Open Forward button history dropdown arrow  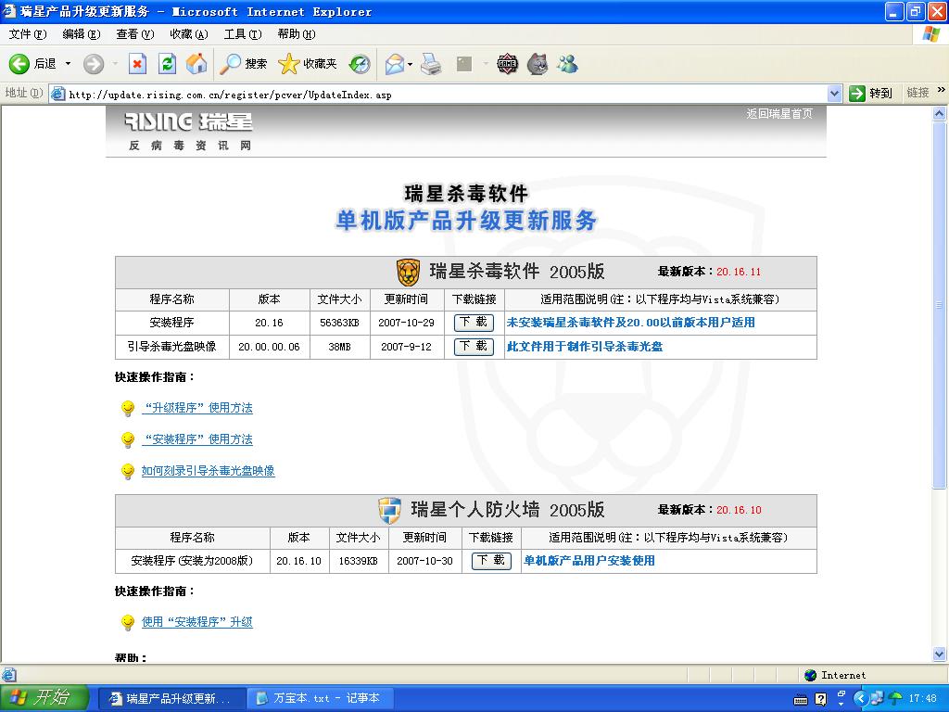[115, 64]
